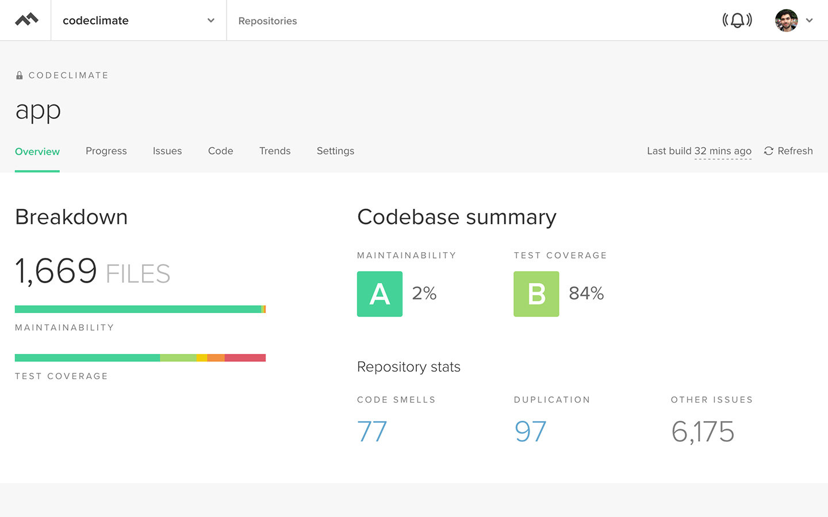828x517 pixels.
Task: Click the user avatar photo
Action: tap(786, 20)
